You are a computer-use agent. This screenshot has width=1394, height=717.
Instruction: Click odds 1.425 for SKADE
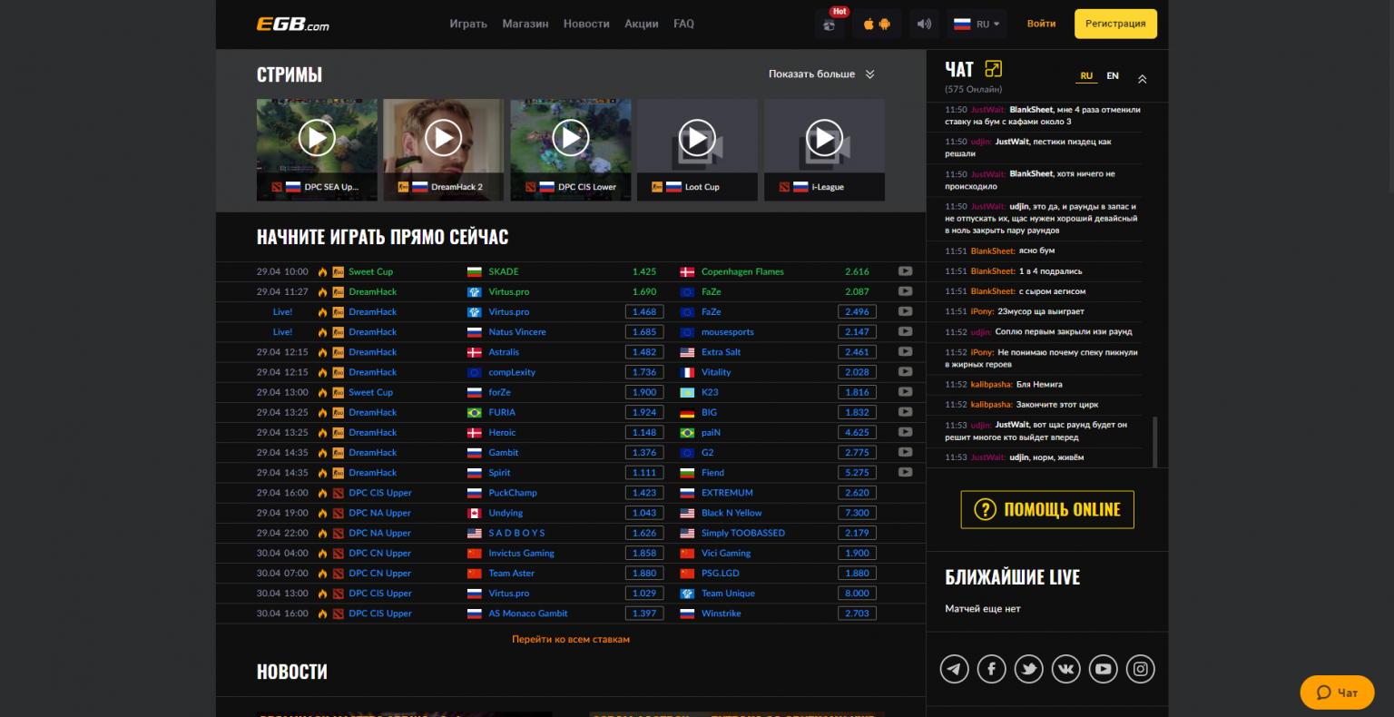point(644,271)
